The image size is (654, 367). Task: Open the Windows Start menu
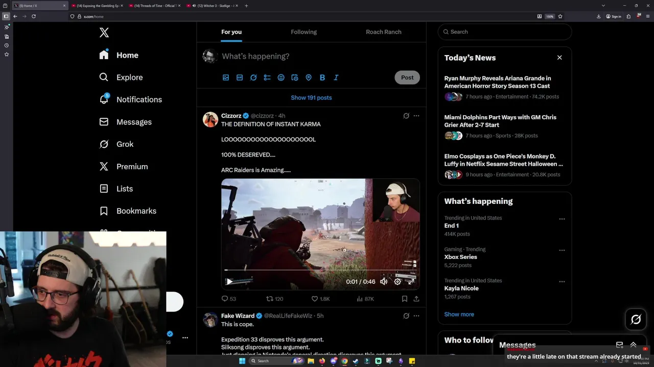click(x=242, y=361)
